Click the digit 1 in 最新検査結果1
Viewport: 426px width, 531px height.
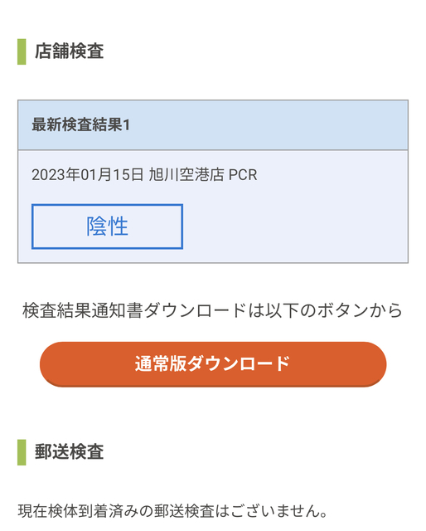(x=127, y=125)
